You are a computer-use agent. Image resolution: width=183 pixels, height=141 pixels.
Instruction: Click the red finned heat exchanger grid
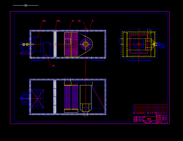(x=71, y=45)
